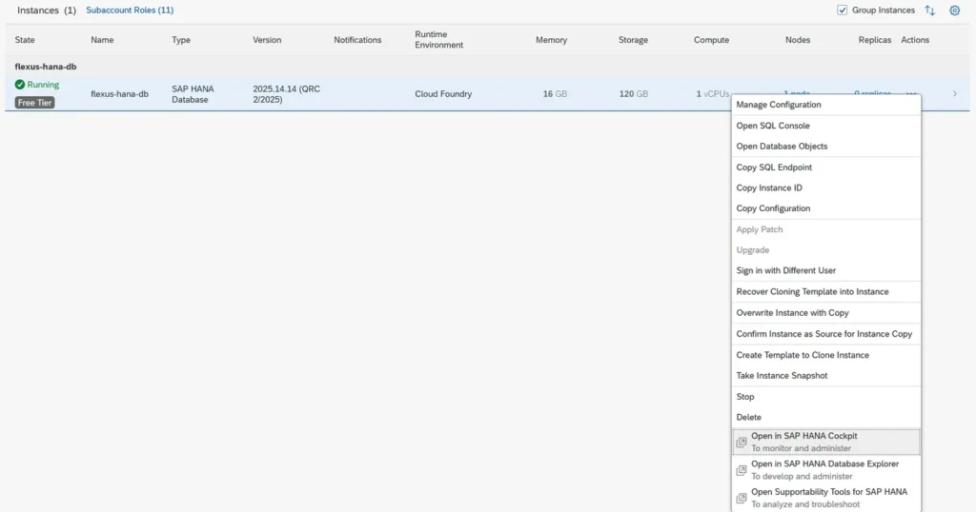The width and height of the screenshot is (976, 512).
Task: Click the sort instances arrows icon
Action: click(930, 10)
